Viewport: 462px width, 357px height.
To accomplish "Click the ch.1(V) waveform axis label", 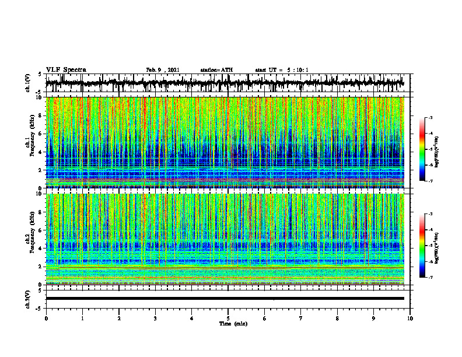I will tap(28, 83).
